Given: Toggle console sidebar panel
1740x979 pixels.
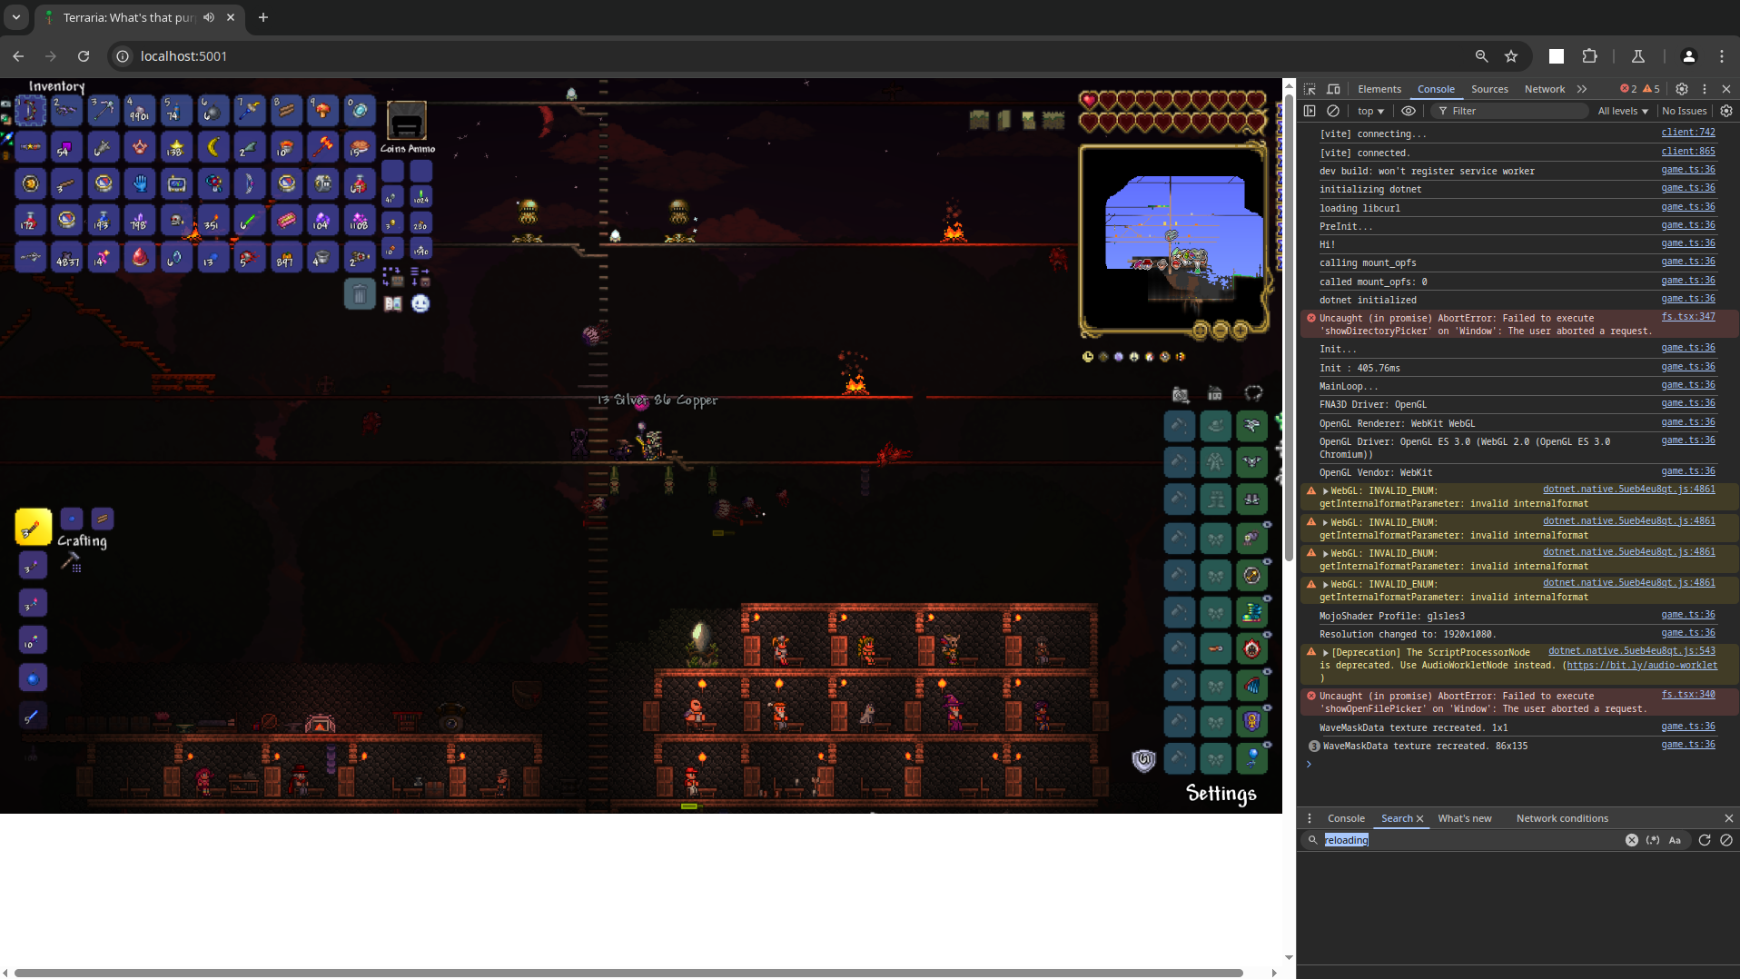Looking at the screenshot, I should 1310,111.
